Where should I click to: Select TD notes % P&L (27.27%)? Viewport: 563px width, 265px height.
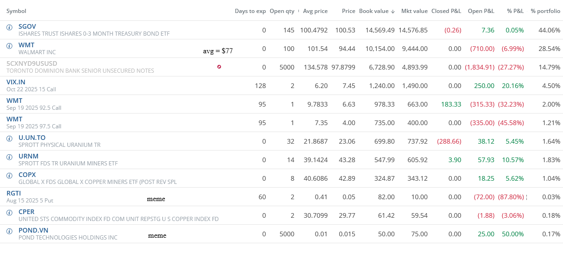pos(511,67)
